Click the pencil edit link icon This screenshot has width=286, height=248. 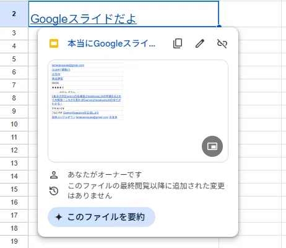[200, 43]
